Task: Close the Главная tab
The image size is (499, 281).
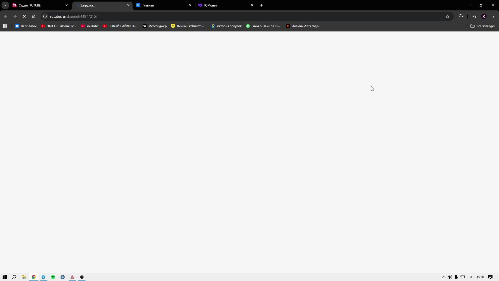Action: tap(190, 5)
